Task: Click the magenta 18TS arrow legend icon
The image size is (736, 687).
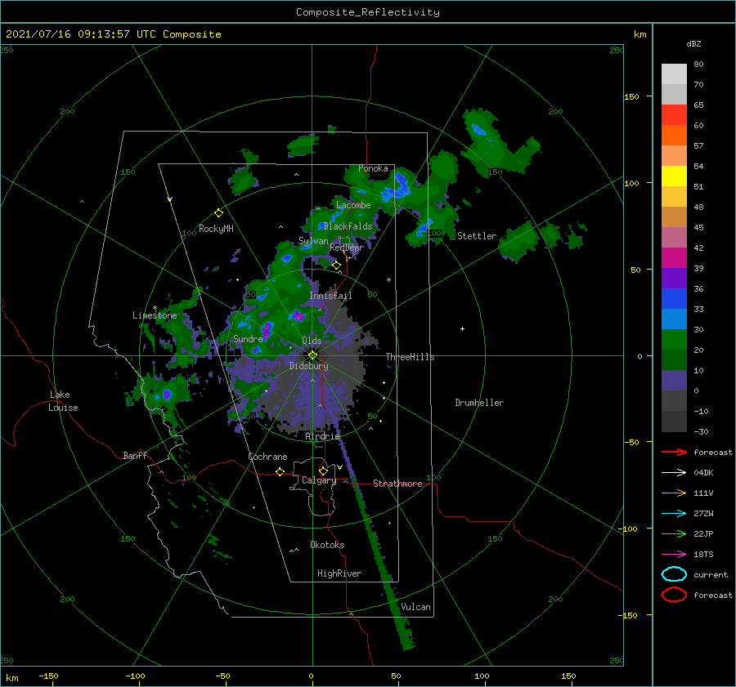Action: [x=674, y=555]
